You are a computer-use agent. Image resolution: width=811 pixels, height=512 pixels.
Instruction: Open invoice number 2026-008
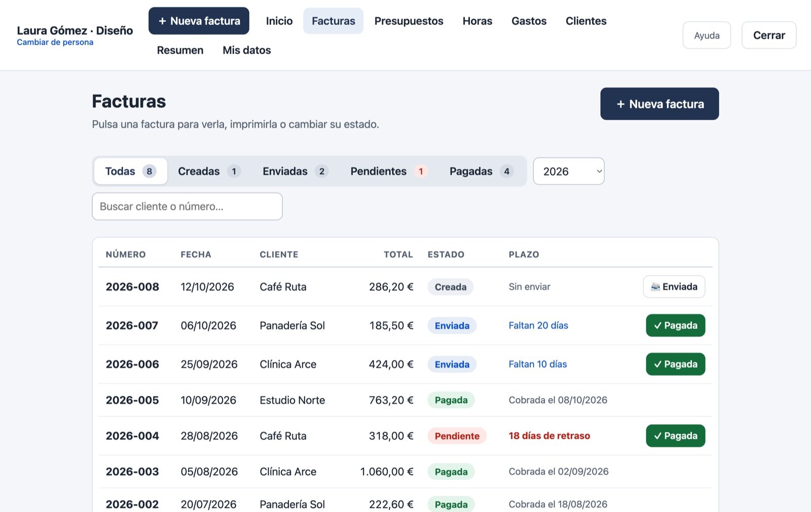click(132, 287)
